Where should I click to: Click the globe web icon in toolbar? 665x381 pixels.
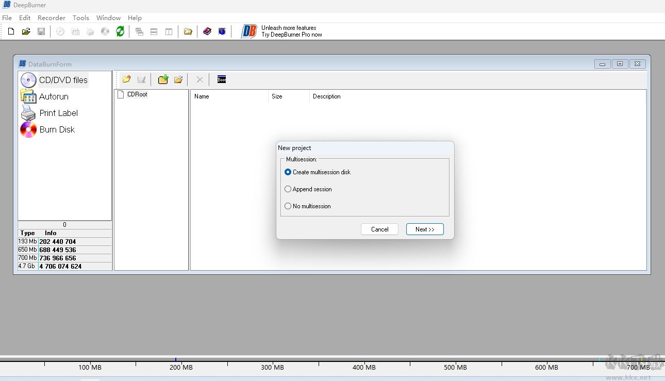point(222,31)
